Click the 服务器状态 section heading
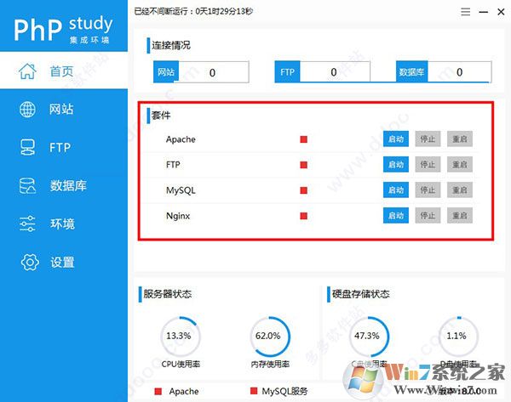Screen dimensions: 511x402 click(168, 294)
